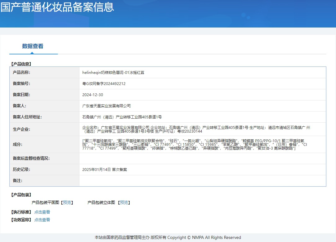Click the 生产企业: row label

click(21, 129)
